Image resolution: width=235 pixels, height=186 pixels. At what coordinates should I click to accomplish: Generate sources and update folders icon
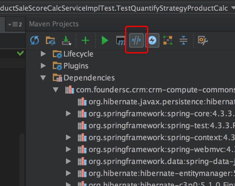51,41
